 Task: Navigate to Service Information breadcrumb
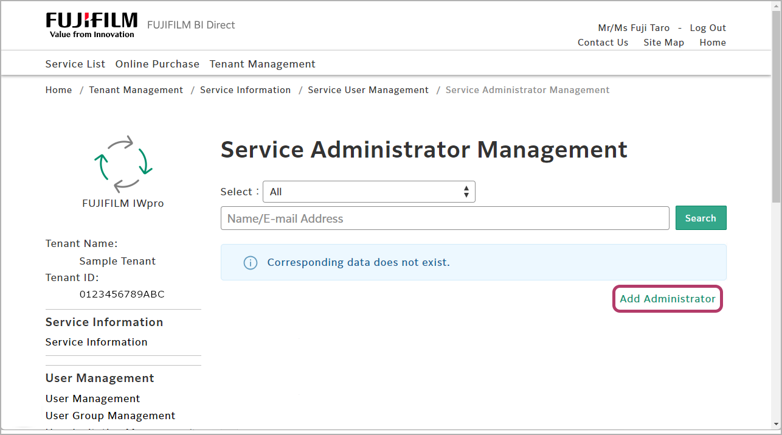point(245,90)
